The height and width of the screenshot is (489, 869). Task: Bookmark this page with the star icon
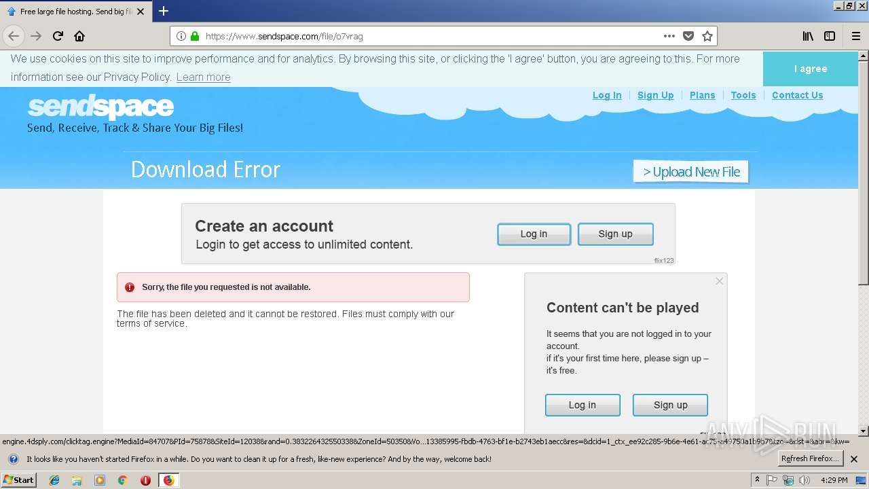click(x=707, y=36)
